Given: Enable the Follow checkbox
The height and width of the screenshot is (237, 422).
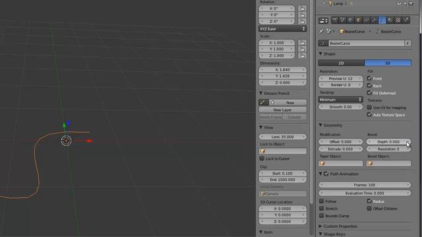Looking at the screenshot, I should pos(321,201).
